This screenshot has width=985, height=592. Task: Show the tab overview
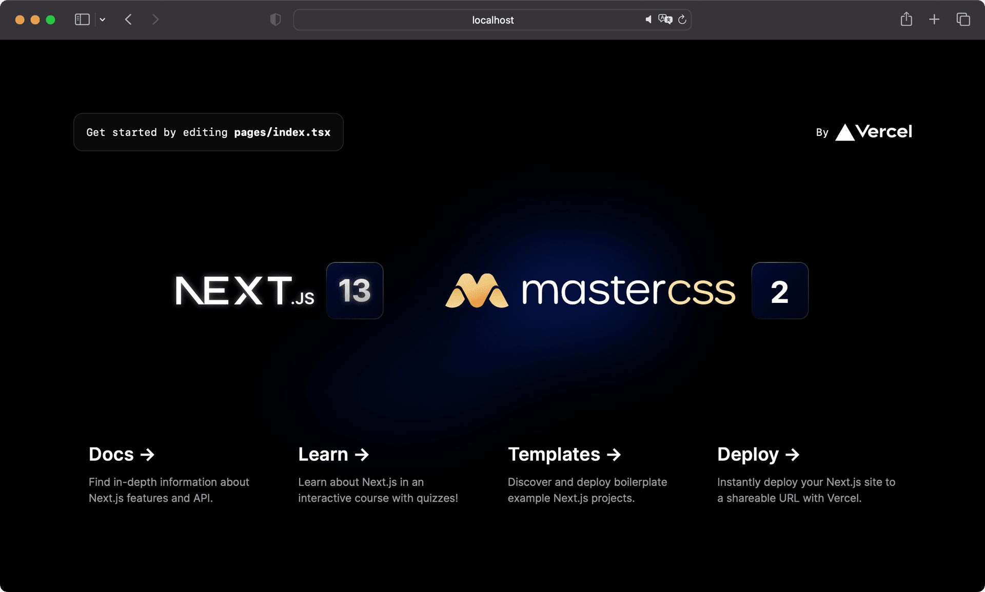coord(963,19)
